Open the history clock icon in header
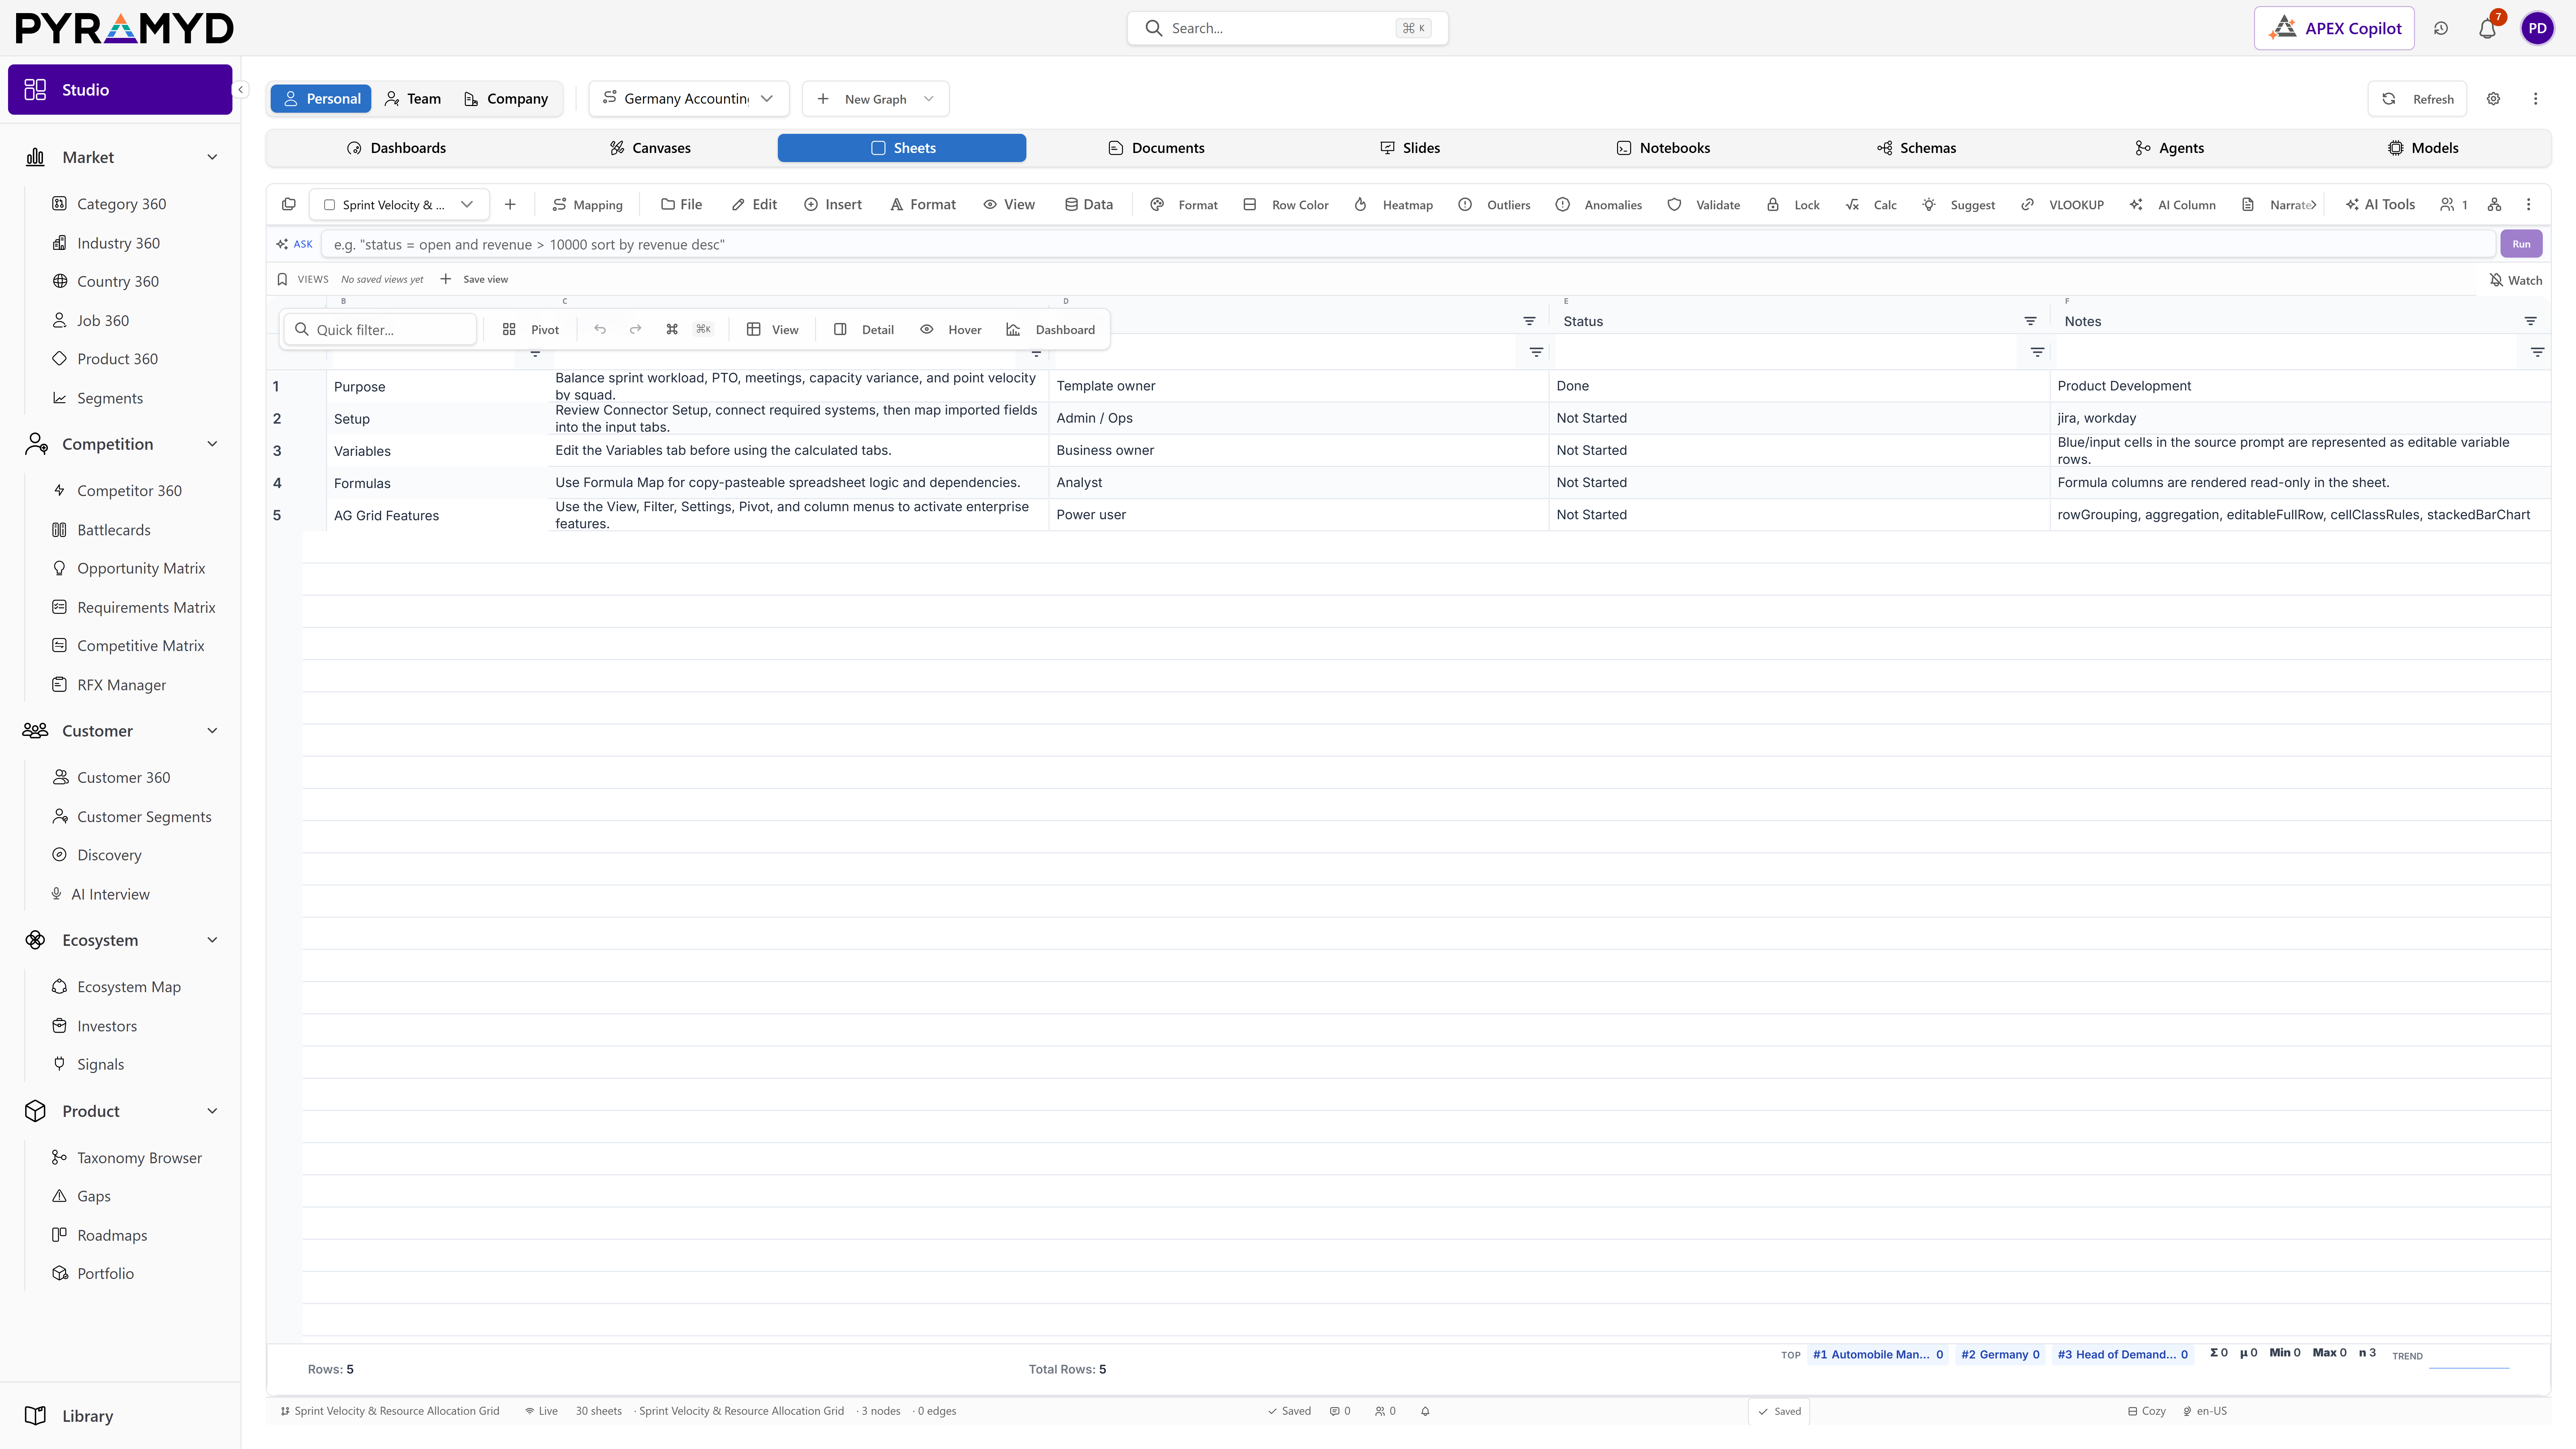The image size is (2576, 1449). coord(2441,28)
